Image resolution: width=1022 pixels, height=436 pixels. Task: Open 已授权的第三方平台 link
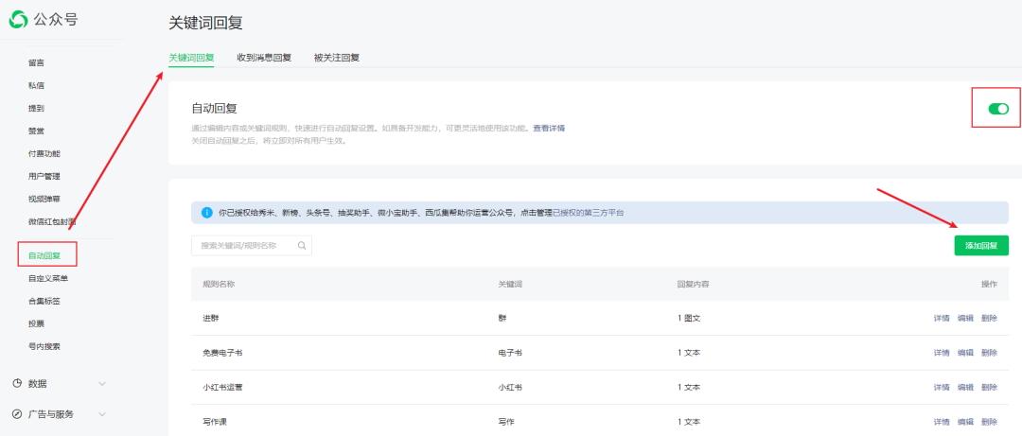(x=588, y=213)
